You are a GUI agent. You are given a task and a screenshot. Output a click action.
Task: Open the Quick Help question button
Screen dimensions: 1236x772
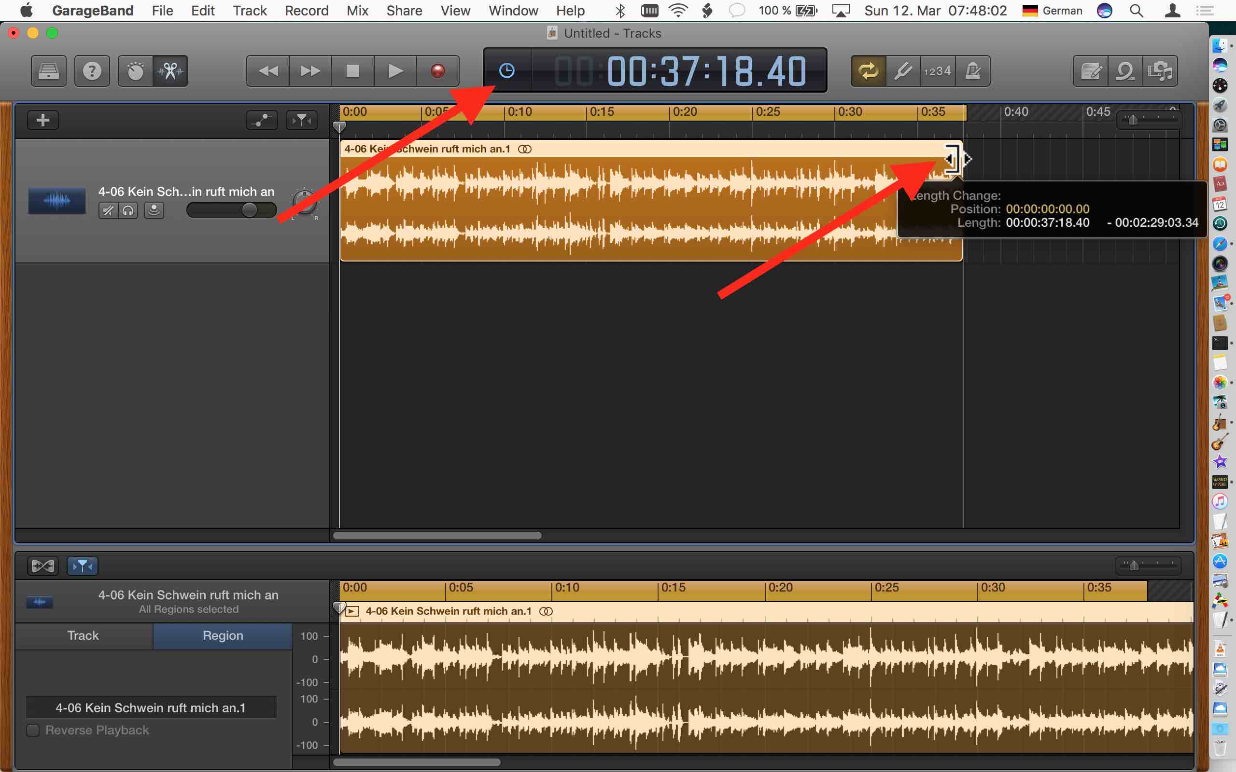pyautogui.click(x=92, y=70)
